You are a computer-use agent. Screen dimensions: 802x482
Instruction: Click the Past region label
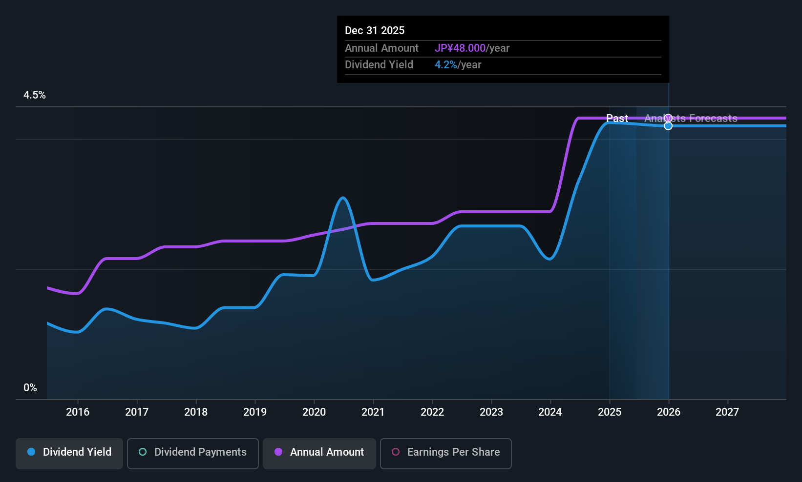point(617,118)
